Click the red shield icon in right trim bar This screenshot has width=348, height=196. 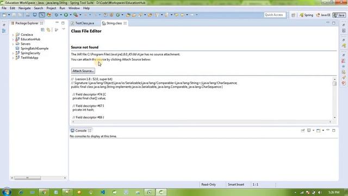[344, 83]
